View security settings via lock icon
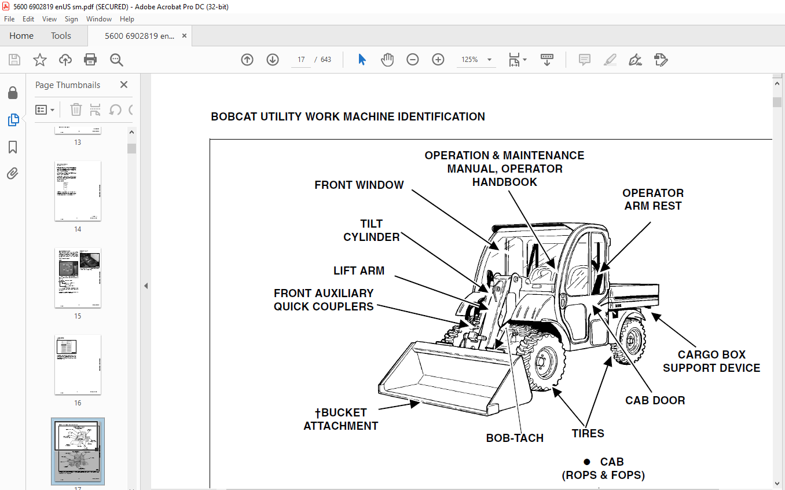This screenshot has width=785, height=490. coord(12,93)
